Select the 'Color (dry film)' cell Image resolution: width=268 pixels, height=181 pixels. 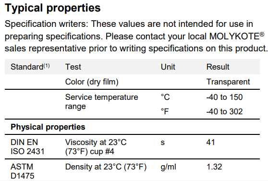(x=92, y=82)
